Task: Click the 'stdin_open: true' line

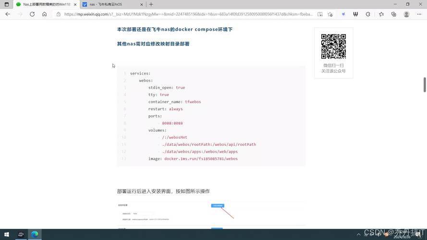Action: point(167,88)
